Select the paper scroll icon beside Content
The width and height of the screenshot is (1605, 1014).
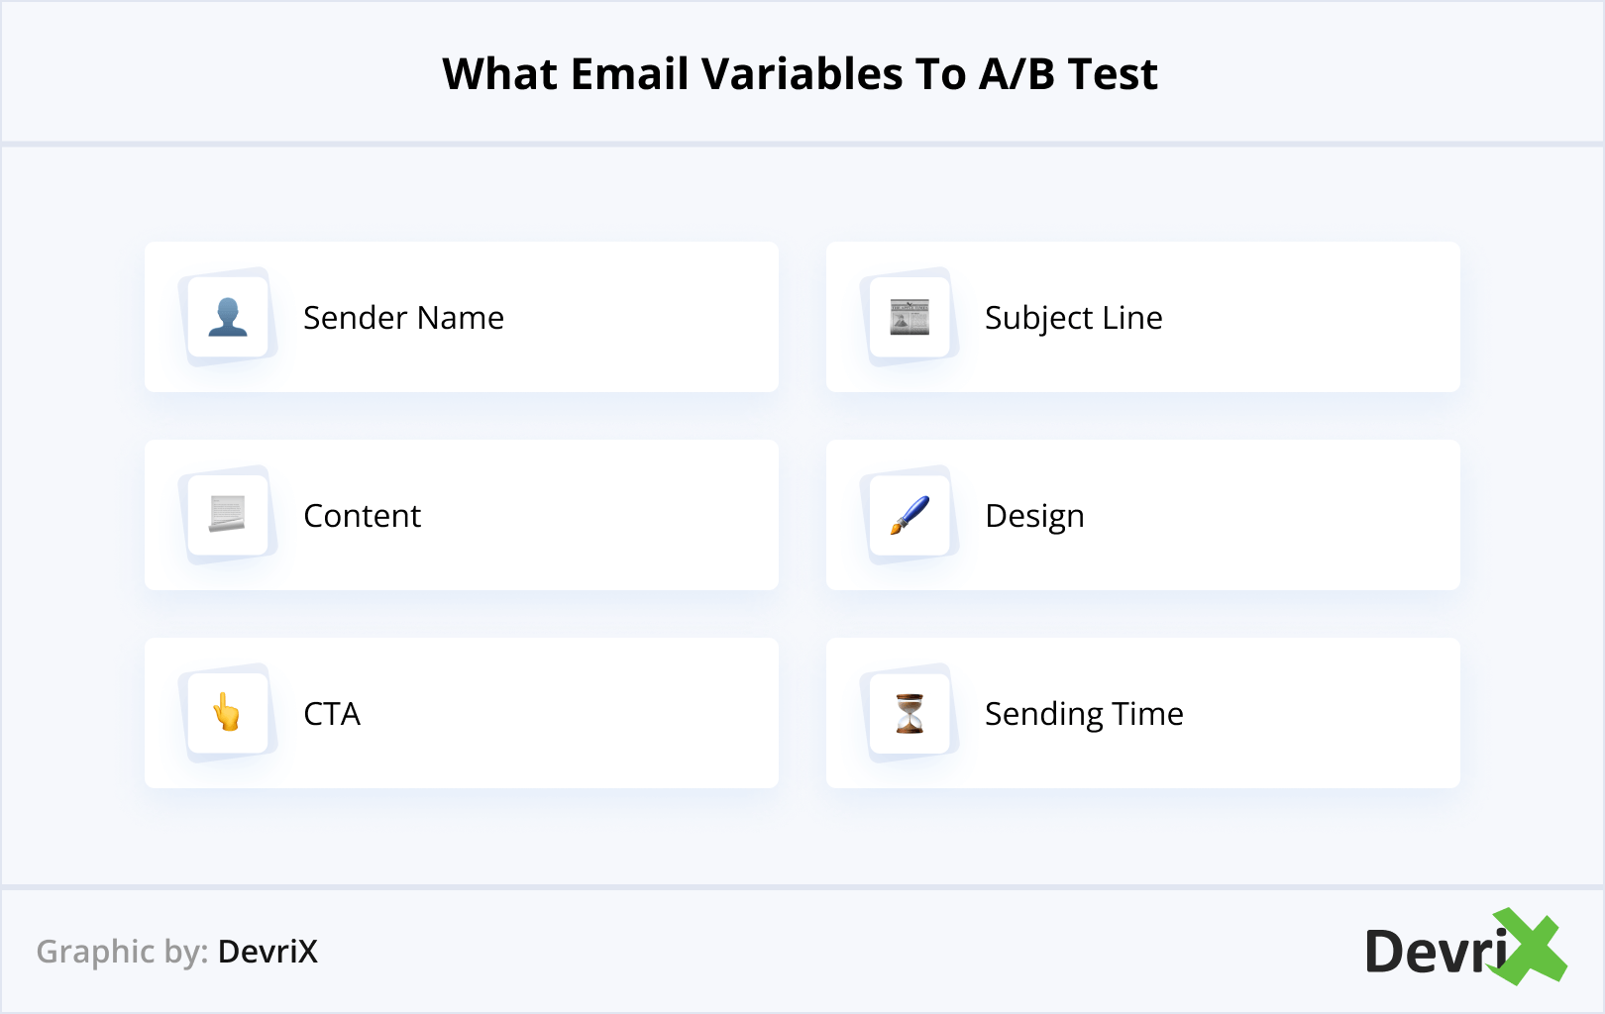click(x=228, y=515)
